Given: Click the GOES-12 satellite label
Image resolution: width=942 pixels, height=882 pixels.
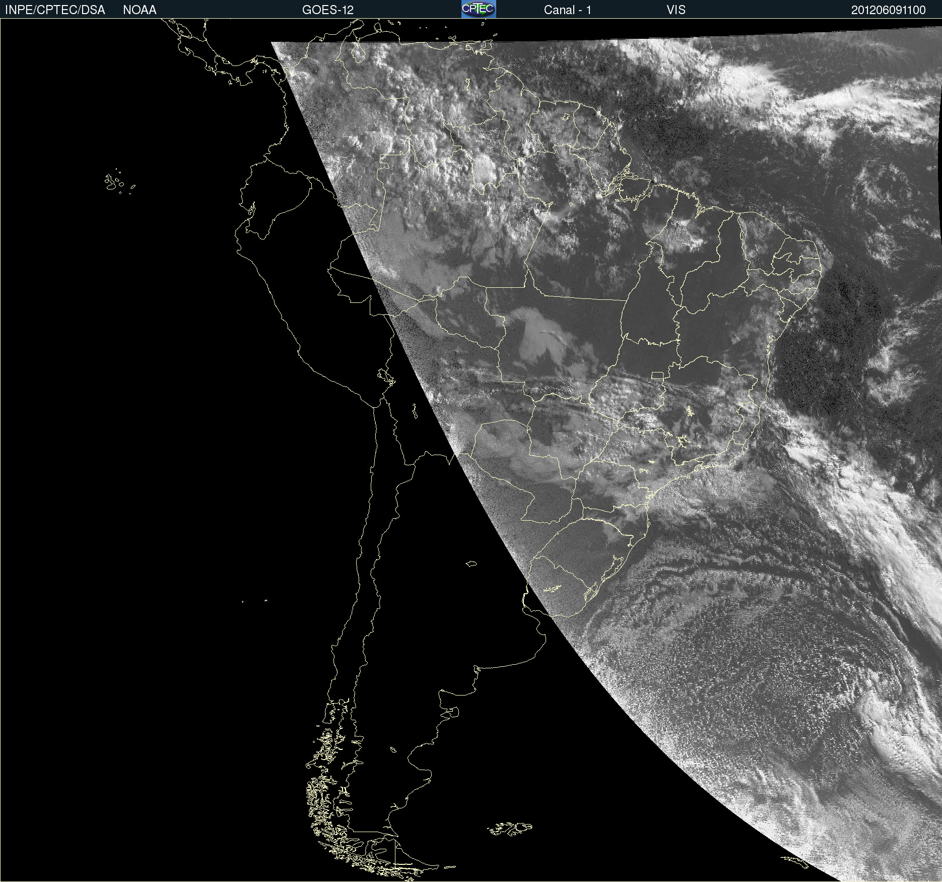Looking at the screenshot, I should (x=328, y=10).
